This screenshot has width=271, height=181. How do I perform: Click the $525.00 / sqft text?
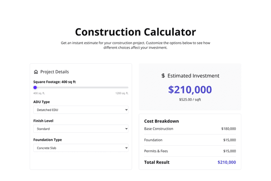click(190, 100)
